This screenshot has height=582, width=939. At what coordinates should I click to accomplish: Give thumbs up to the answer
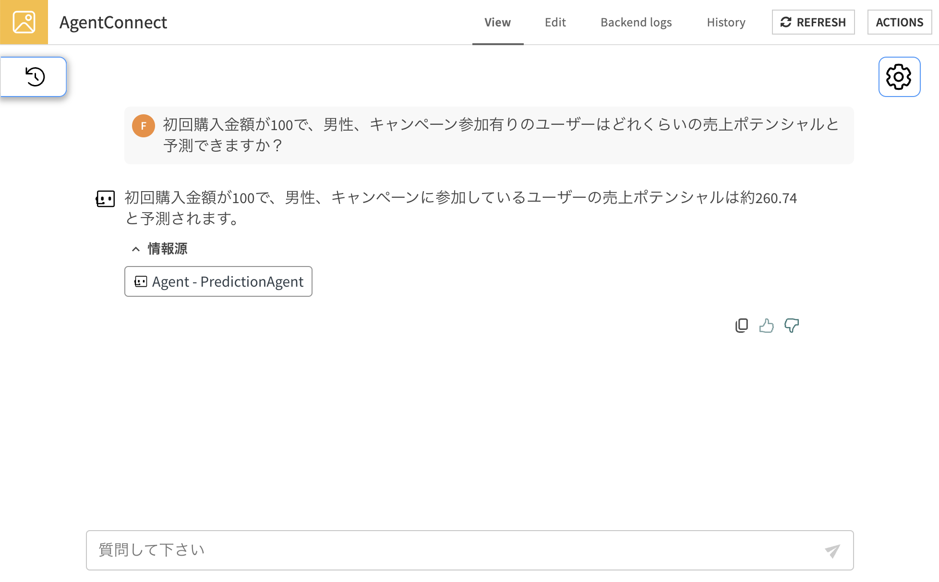[x=766, y=326]
